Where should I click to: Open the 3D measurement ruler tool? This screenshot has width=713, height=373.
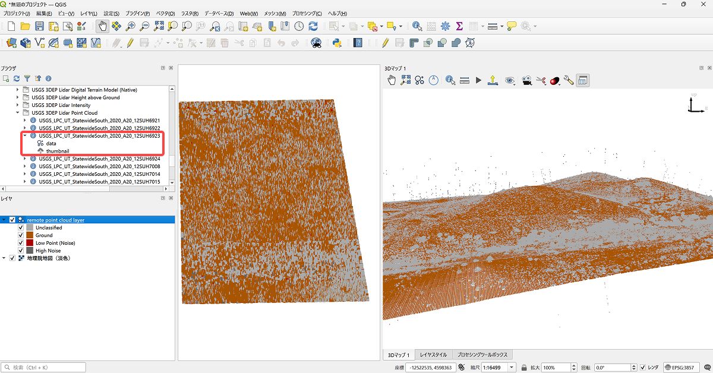click(x=465, y=80)
